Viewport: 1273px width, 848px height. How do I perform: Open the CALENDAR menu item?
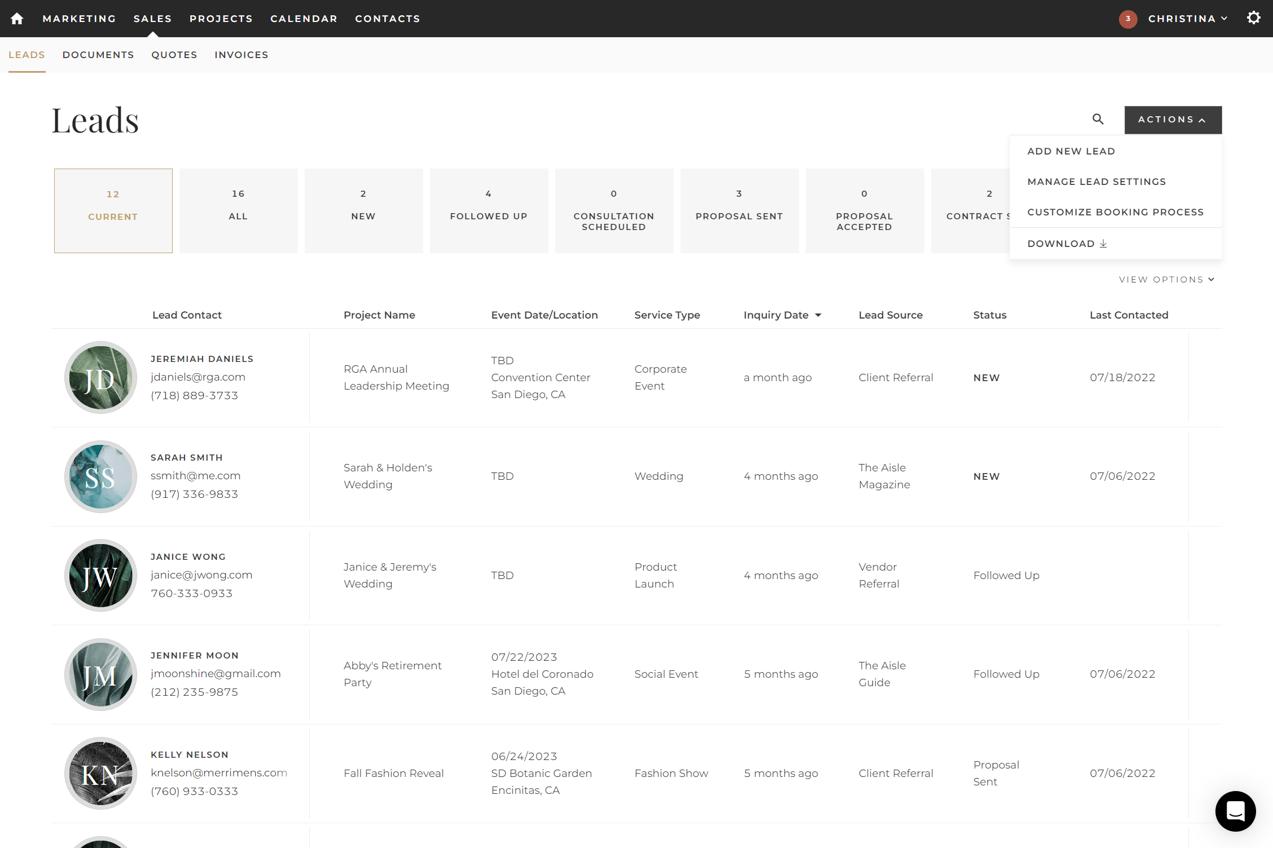pyautogui.click(x=304, y=19)
